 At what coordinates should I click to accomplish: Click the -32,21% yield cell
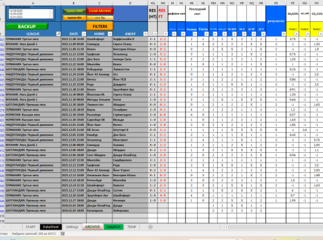click(x=317, y=14)
